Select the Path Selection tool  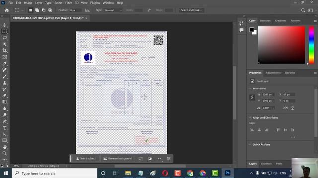point(5,134)
